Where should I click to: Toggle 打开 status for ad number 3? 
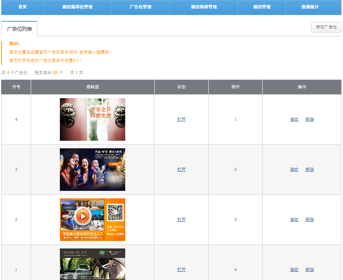(x=181, y=169)
